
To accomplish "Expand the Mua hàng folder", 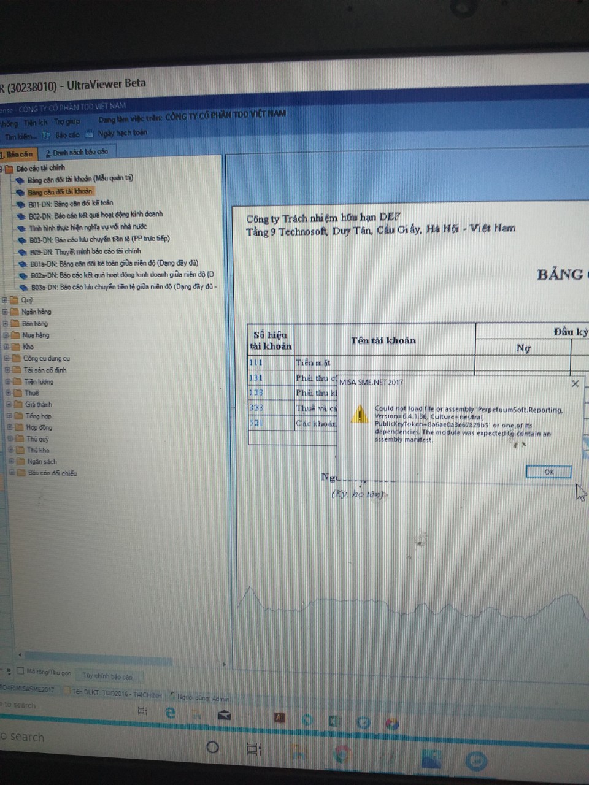I will click(6, 335).
